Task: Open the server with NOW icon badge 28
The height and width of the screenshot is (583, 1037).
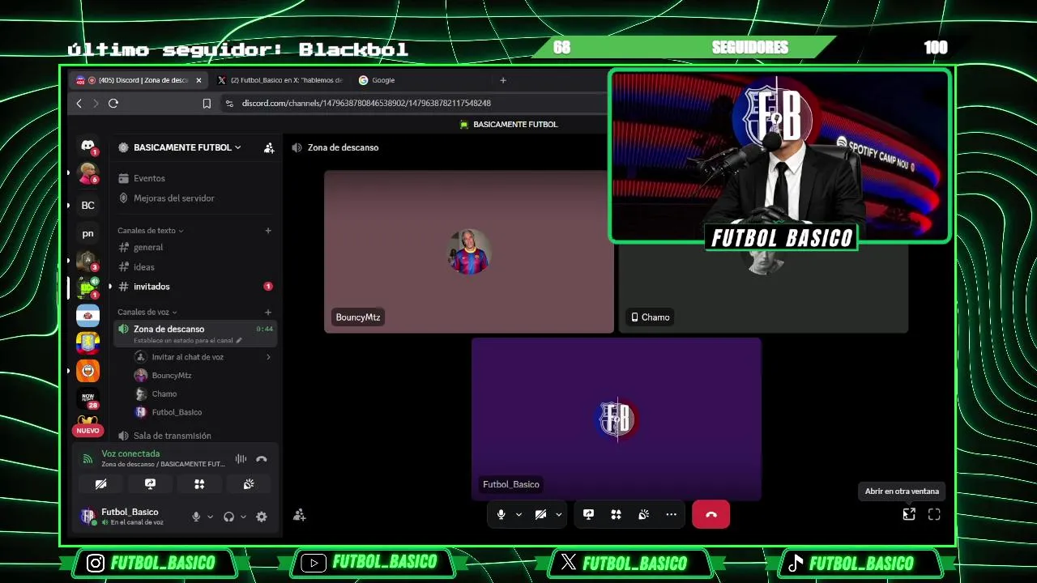Action: (87, 398)
